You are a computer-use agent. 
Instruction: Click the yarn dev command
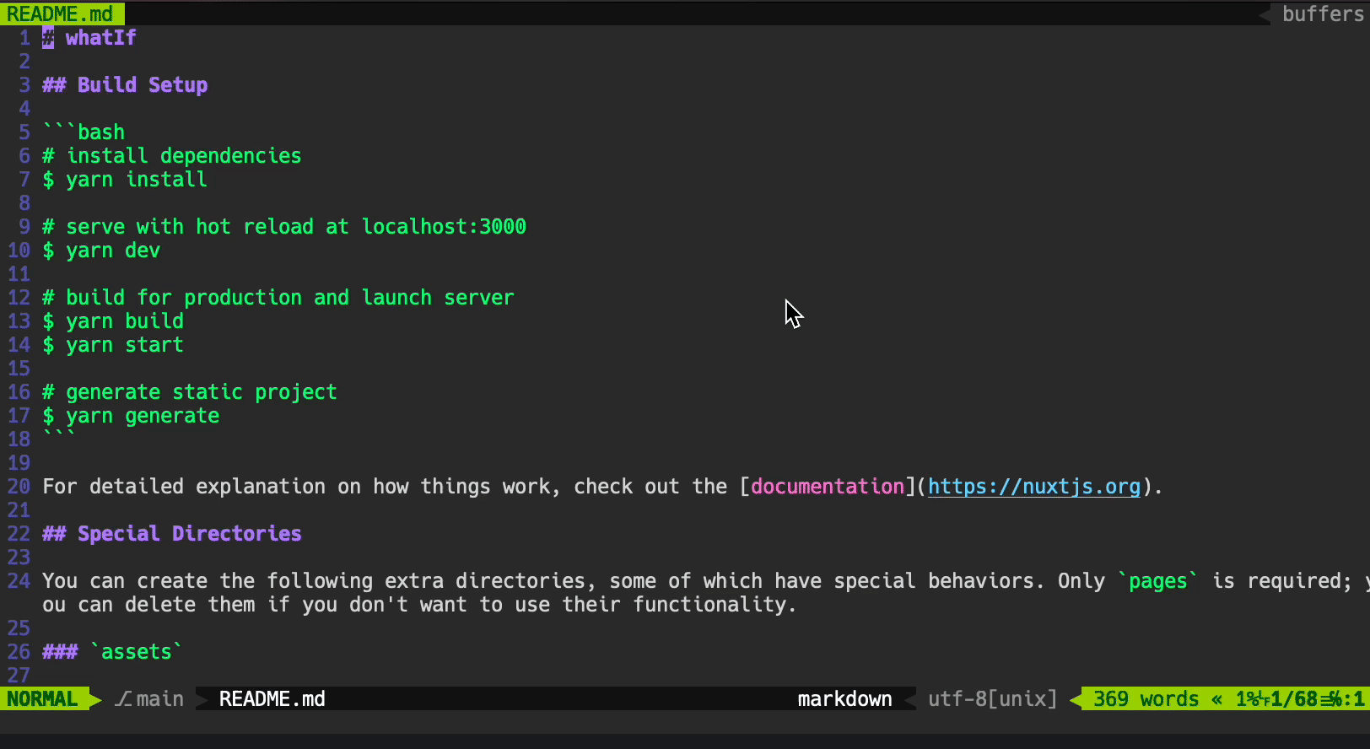(x=101, y=251)
